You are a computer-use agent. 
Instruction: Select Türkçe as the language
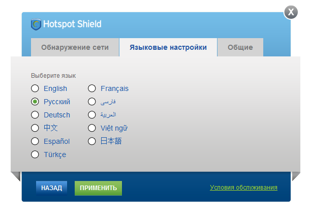[35, 155]
